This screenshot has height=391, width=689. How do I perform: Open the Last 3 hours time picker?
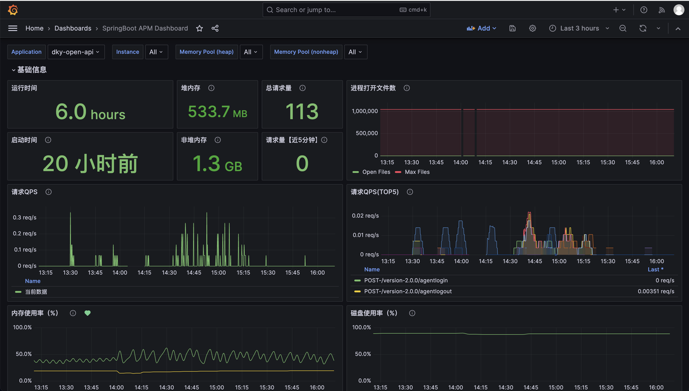pyautogui.click(x=579, y=29)
